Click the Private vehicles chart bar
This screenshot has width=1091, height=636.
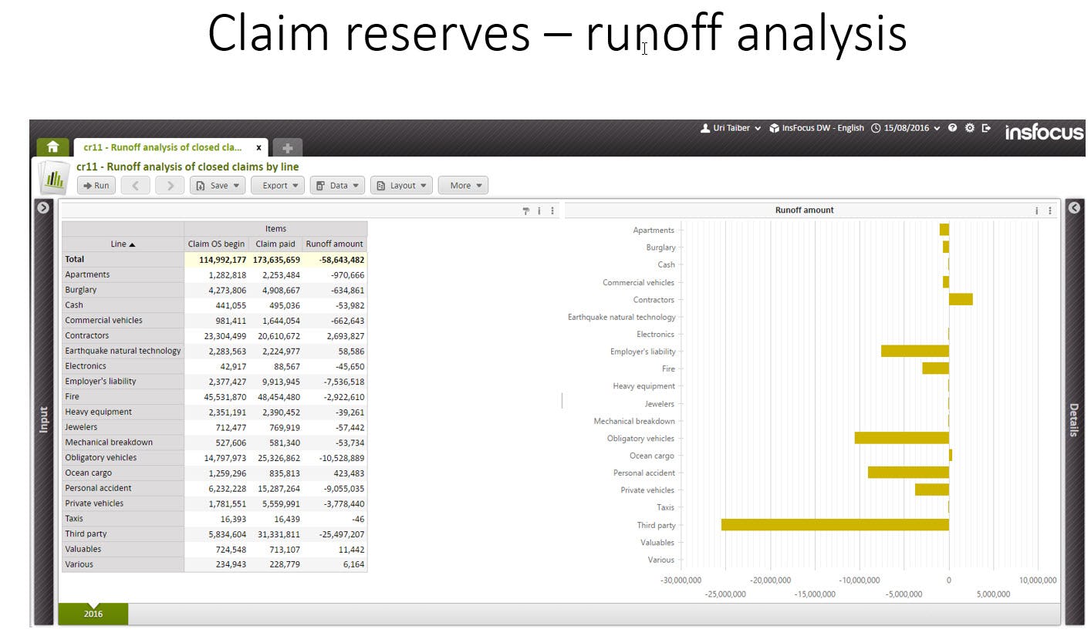932,490
